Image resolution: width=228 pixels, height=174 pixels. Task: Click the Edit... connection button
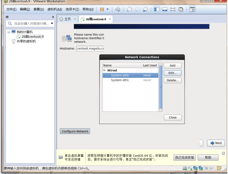(173, 73)
